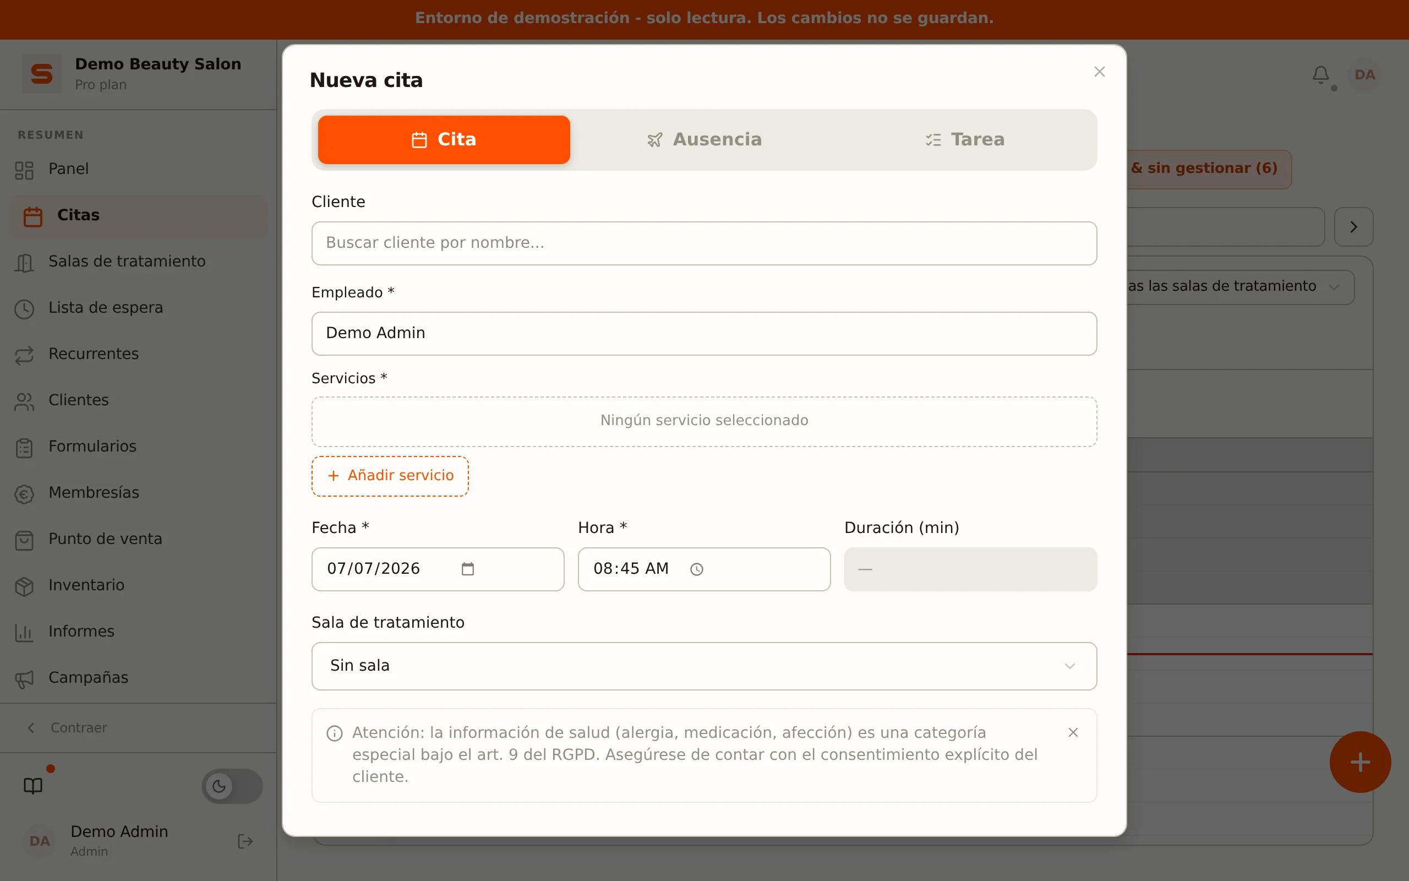1409x881 pixels.
Task: Open the time picker clock in Hora field
Action: point(696,569)
